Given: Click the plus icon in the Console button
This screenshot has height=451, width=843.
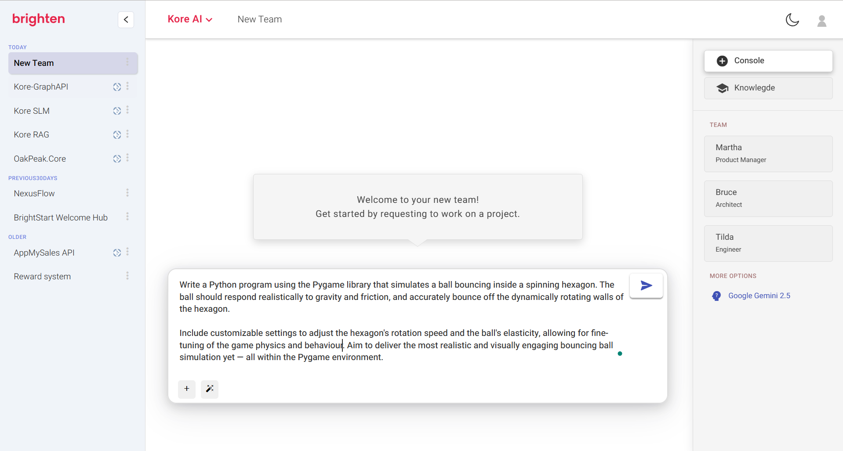Looking at the screenshot, I should [722, 61].
